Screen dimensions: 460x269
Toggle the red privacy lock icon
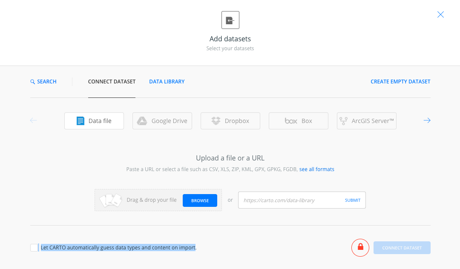tap(360, 248)
